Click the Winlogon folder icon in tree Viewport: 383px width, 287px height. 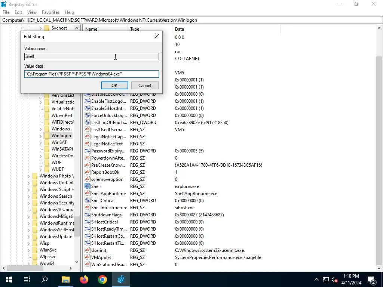pyautogui.click(x=47, y=135)
